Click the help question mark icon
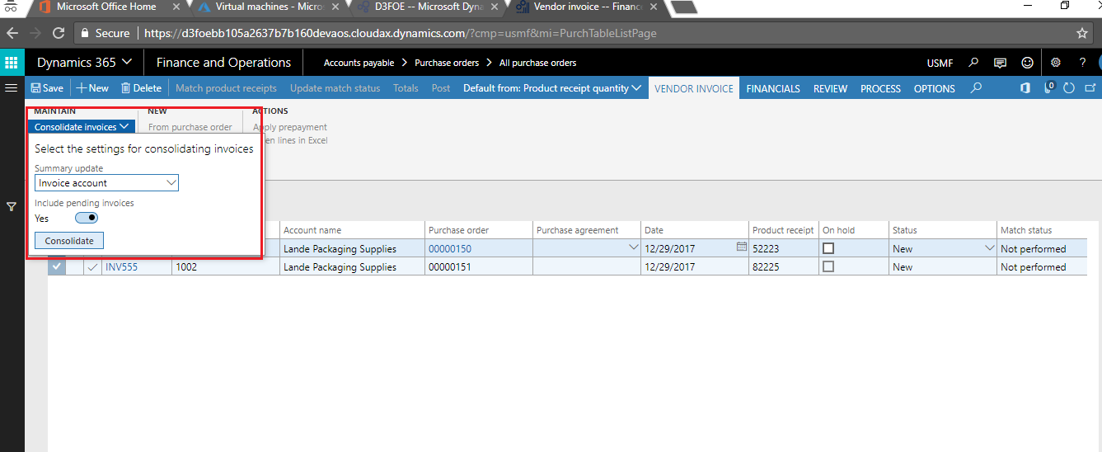This screenshot has width=1102, height=452. 1083,63
